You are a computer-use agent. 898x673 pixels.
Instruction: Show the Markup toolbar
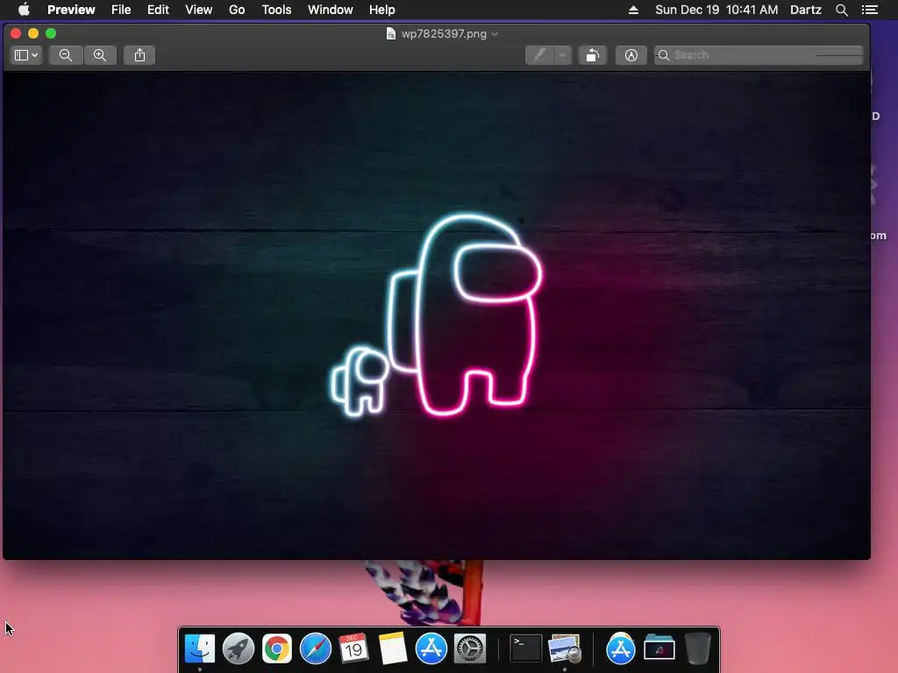[631, 55]
